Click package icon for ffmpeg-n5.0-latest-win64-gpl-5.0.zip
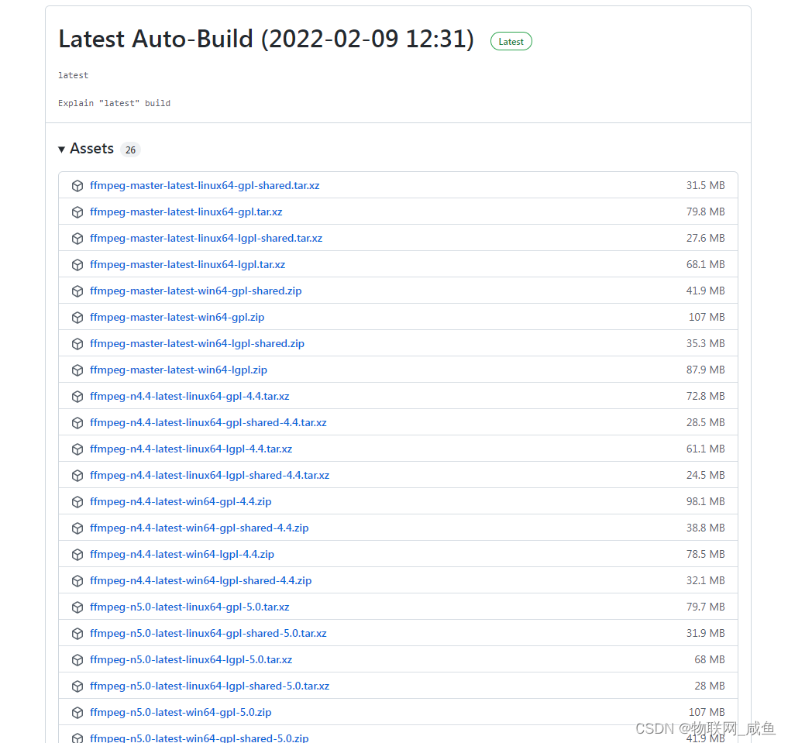Image resolution: width=788 pixels, height=743 pixels. coord(77,712)
